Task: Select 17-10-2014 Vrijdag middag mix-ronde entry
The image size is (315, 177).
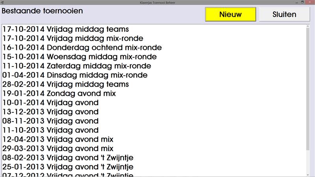Action: pyautogui.click(x=73, y=39)
